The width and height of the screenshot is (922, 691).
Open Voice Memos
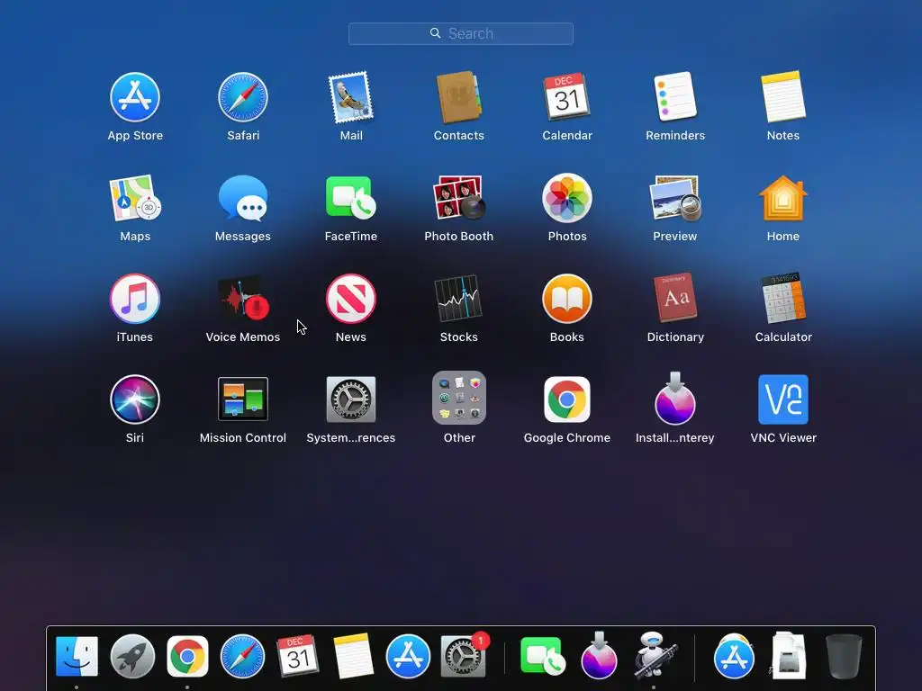(x=243, y=299)
